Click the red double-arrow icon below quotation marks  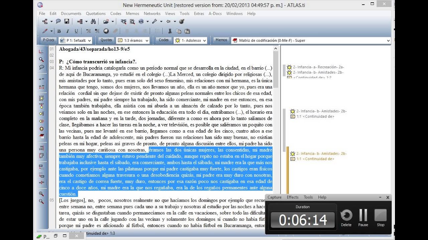coord(41,87)
